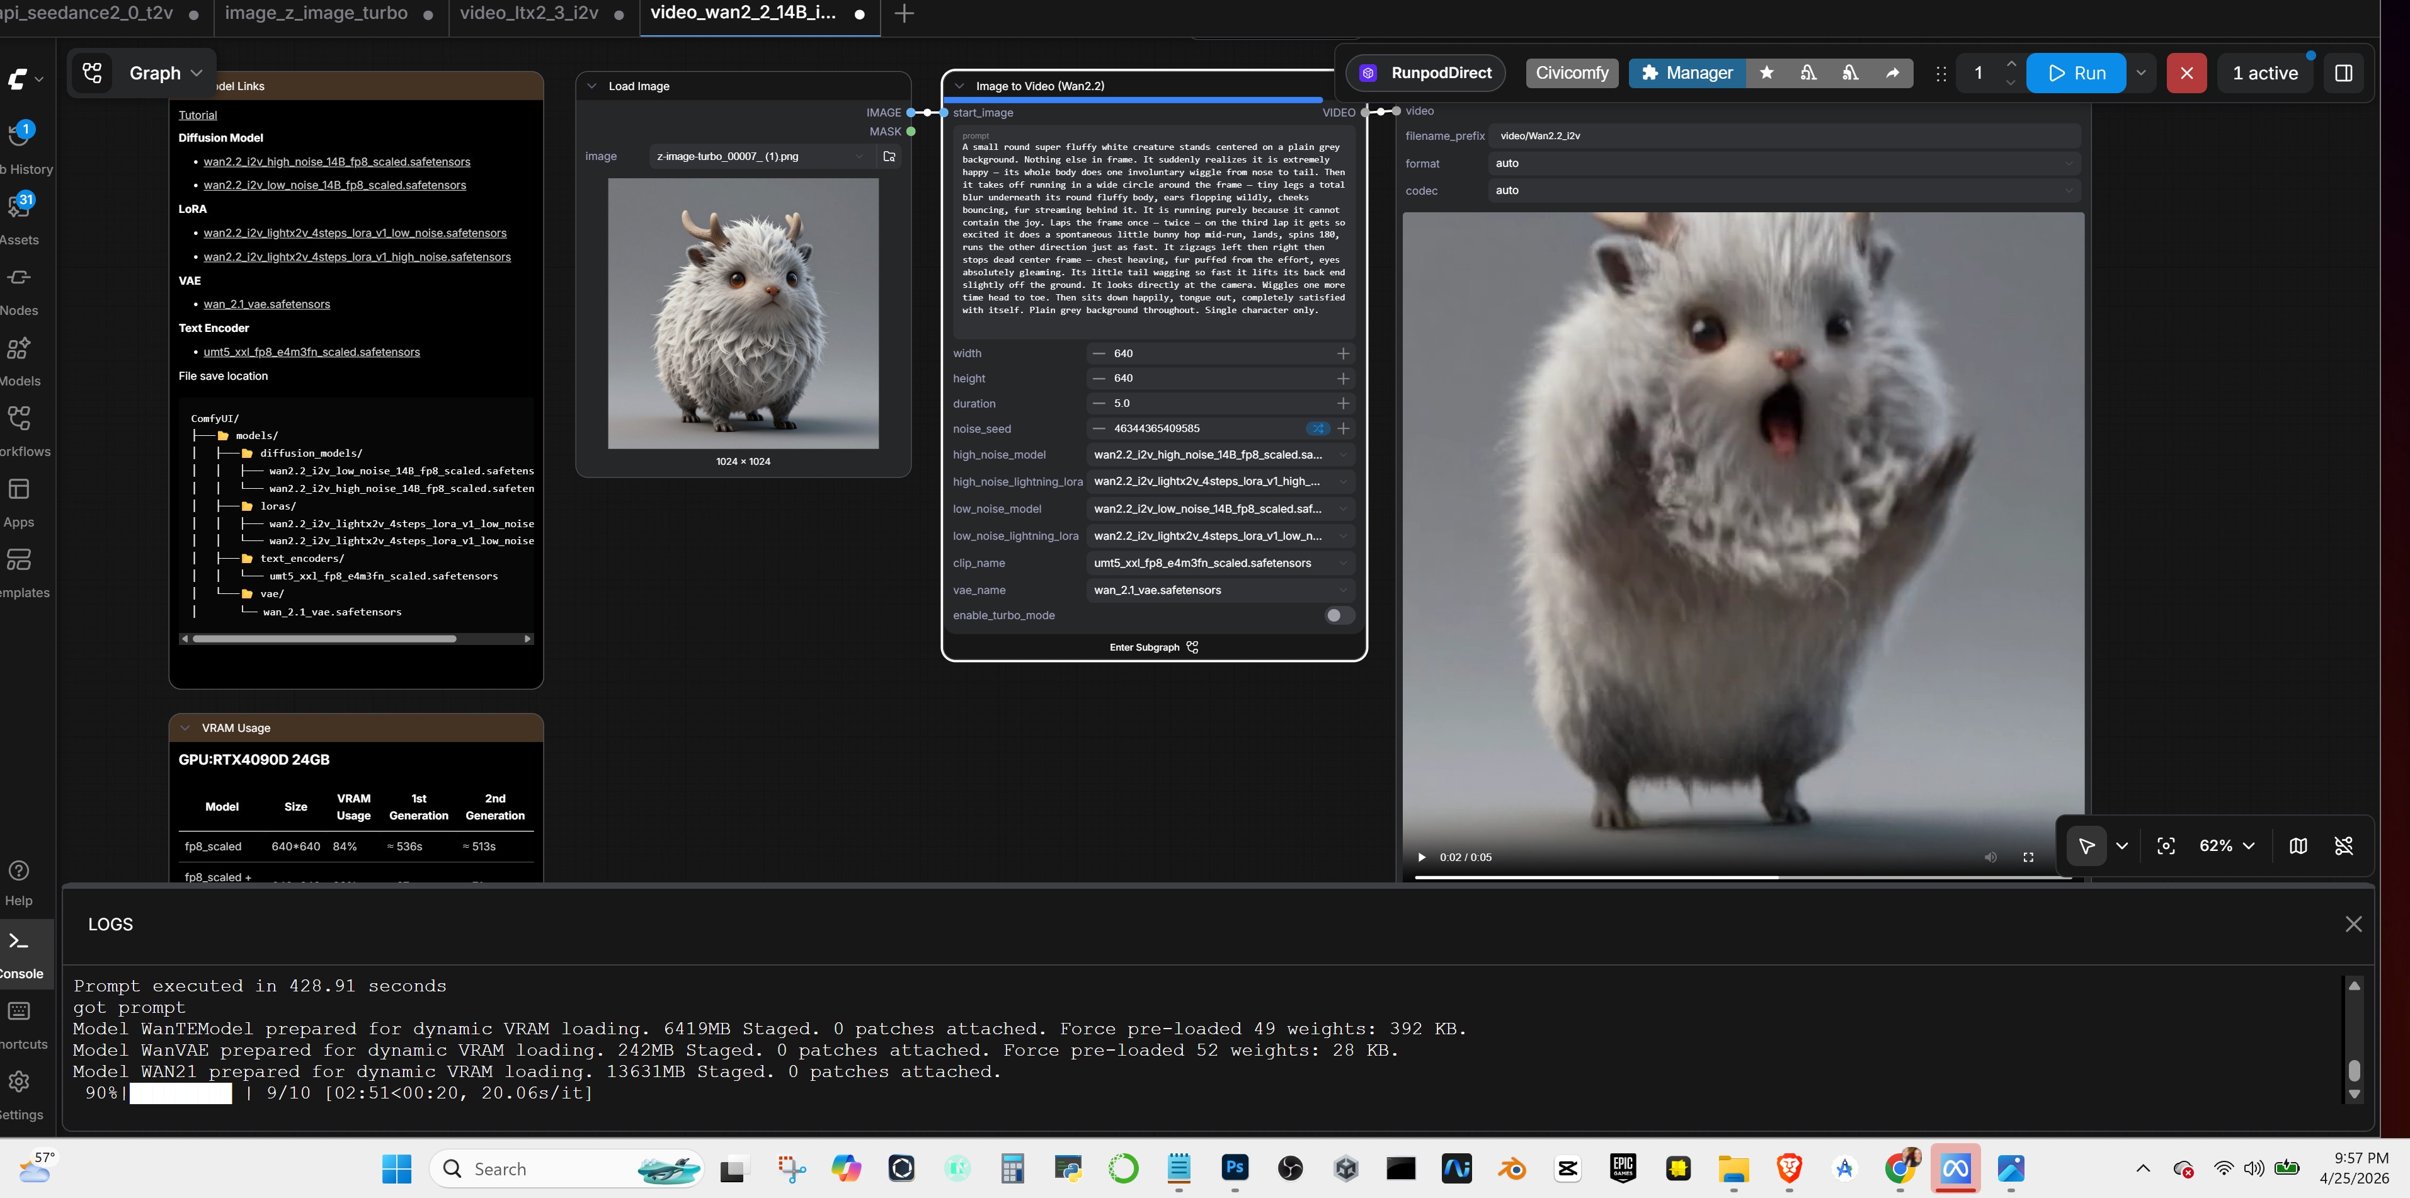The width and height of the screenshot is (2410, 1198).
Task: Open the 62% zoom level dropdown
Action: pyautogui.click(x=2227, y=845)
